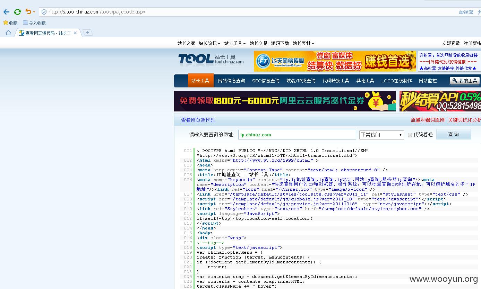481x289 pixels.
Task: Open LOGO在线制作 nav item
Action: (396, 81)
